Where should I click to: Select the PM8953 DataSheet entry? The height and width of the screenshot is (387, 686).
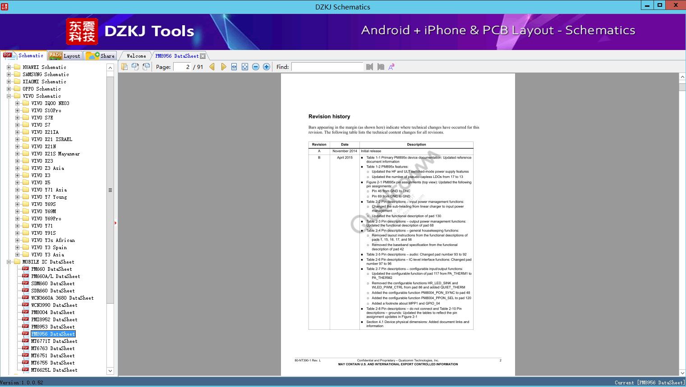[x=53, y=327]
